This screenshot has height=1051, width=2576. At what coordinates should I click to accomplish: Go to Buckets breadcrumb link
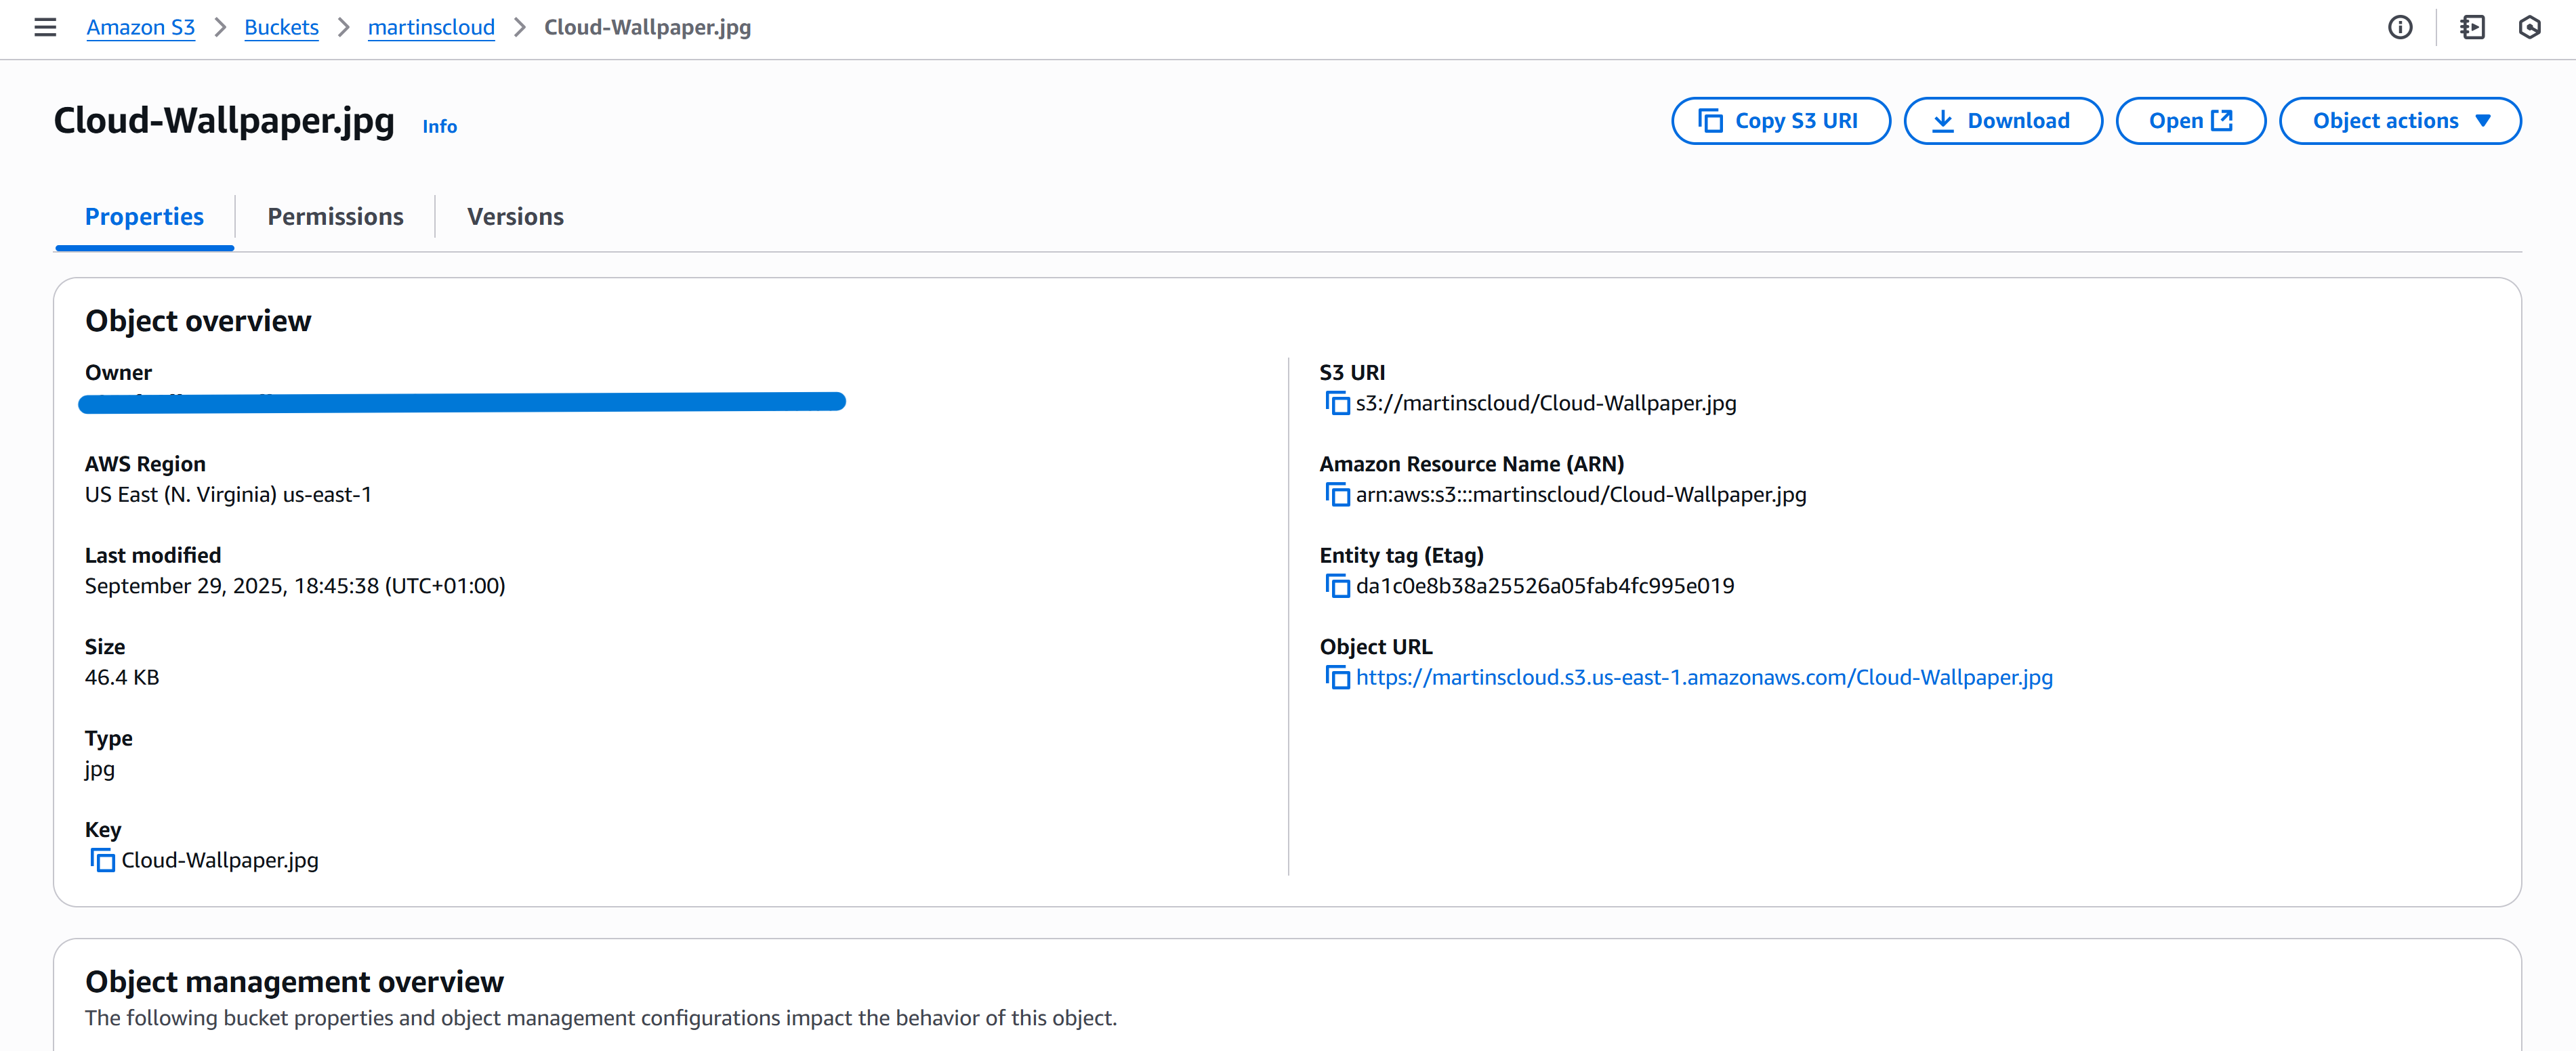(x=281, y=27)
